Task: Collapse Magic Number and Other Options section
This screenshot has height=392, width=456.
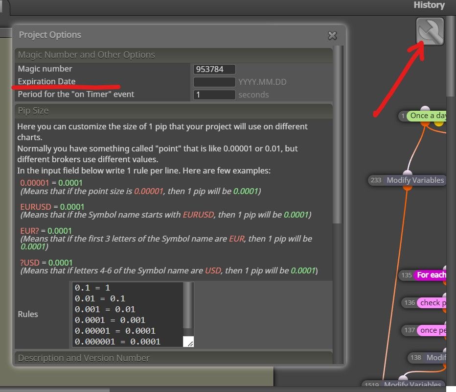Action: pyautogui.click(x=174, y=55)
